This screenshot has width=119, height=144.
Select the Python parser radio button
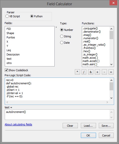pos(36,16)
